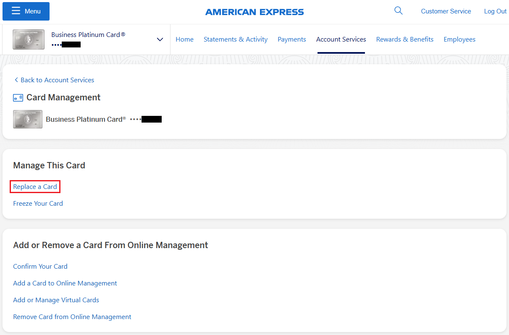
Task: Select Freeze Your Card link
Action: click(x=38, y=204)
